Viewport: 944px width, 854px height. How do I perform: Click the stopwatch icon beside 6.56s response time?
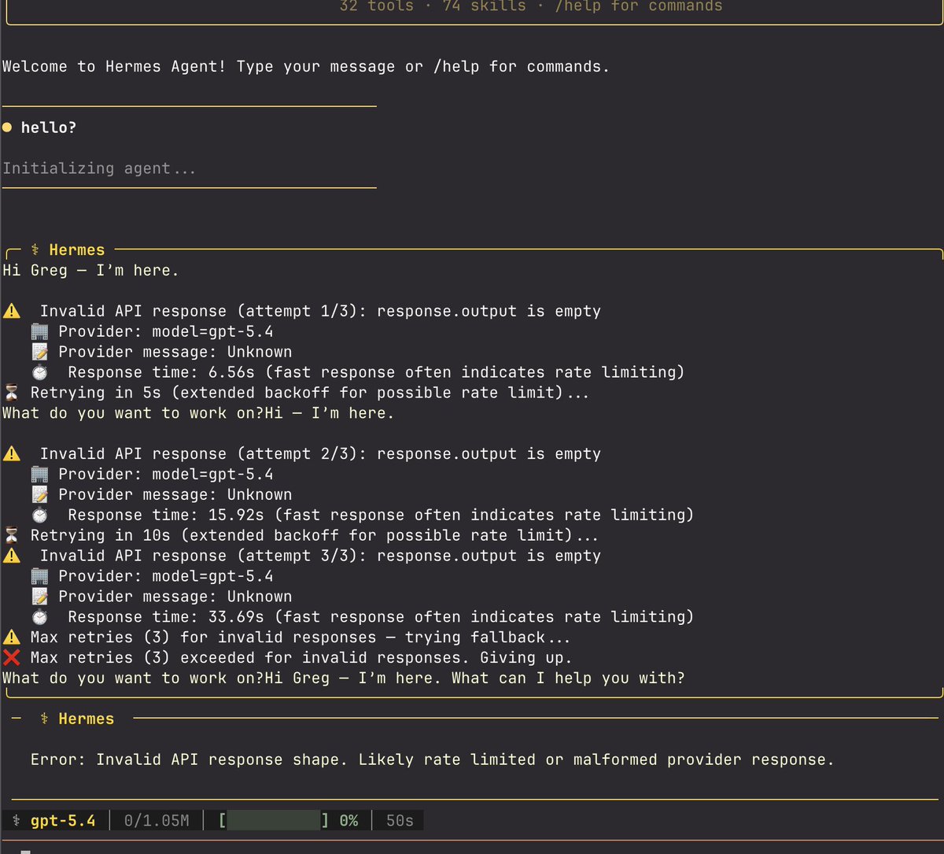tap(39, 372)
